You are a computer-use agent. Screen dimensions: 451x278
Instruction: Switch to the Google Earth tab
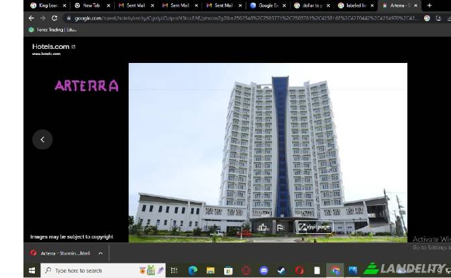click(x=265, y=5)
